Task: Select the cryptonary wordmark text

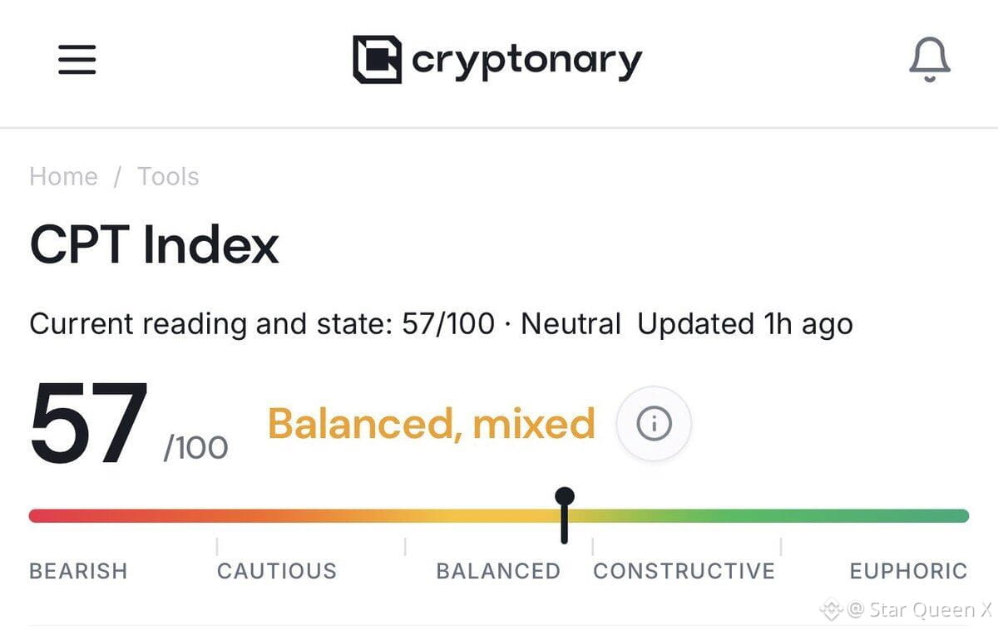Action: (x=527, y=62)
